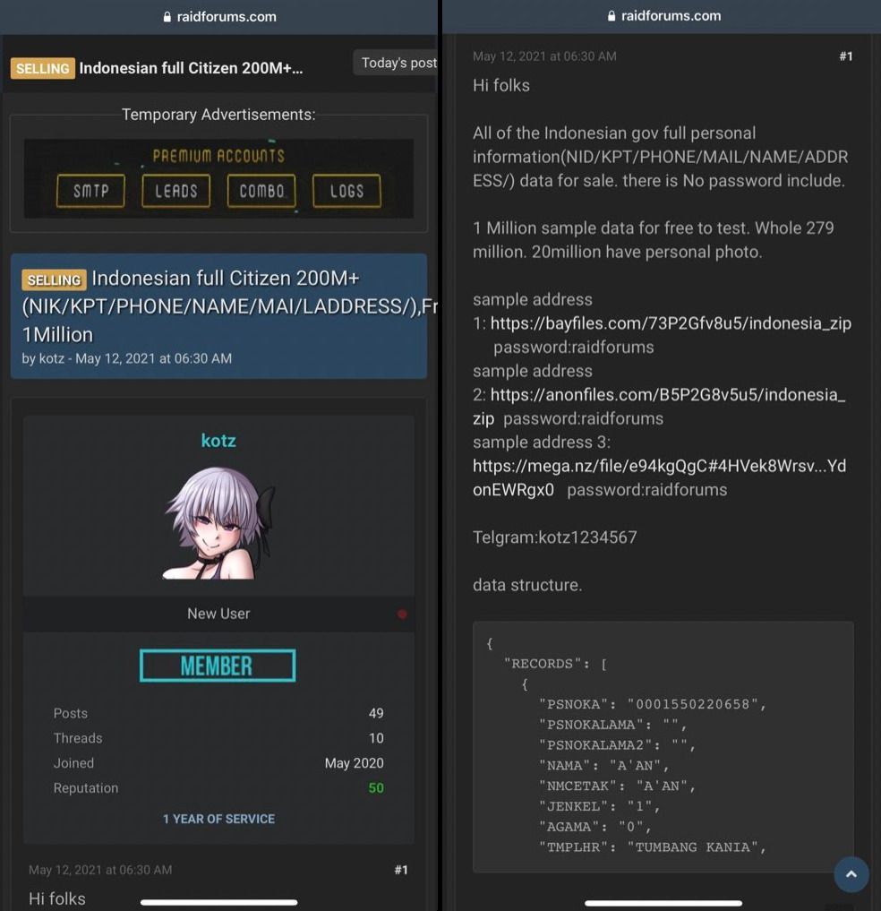
Task: Open the kotz username profile link
Action: click(218, 441)
